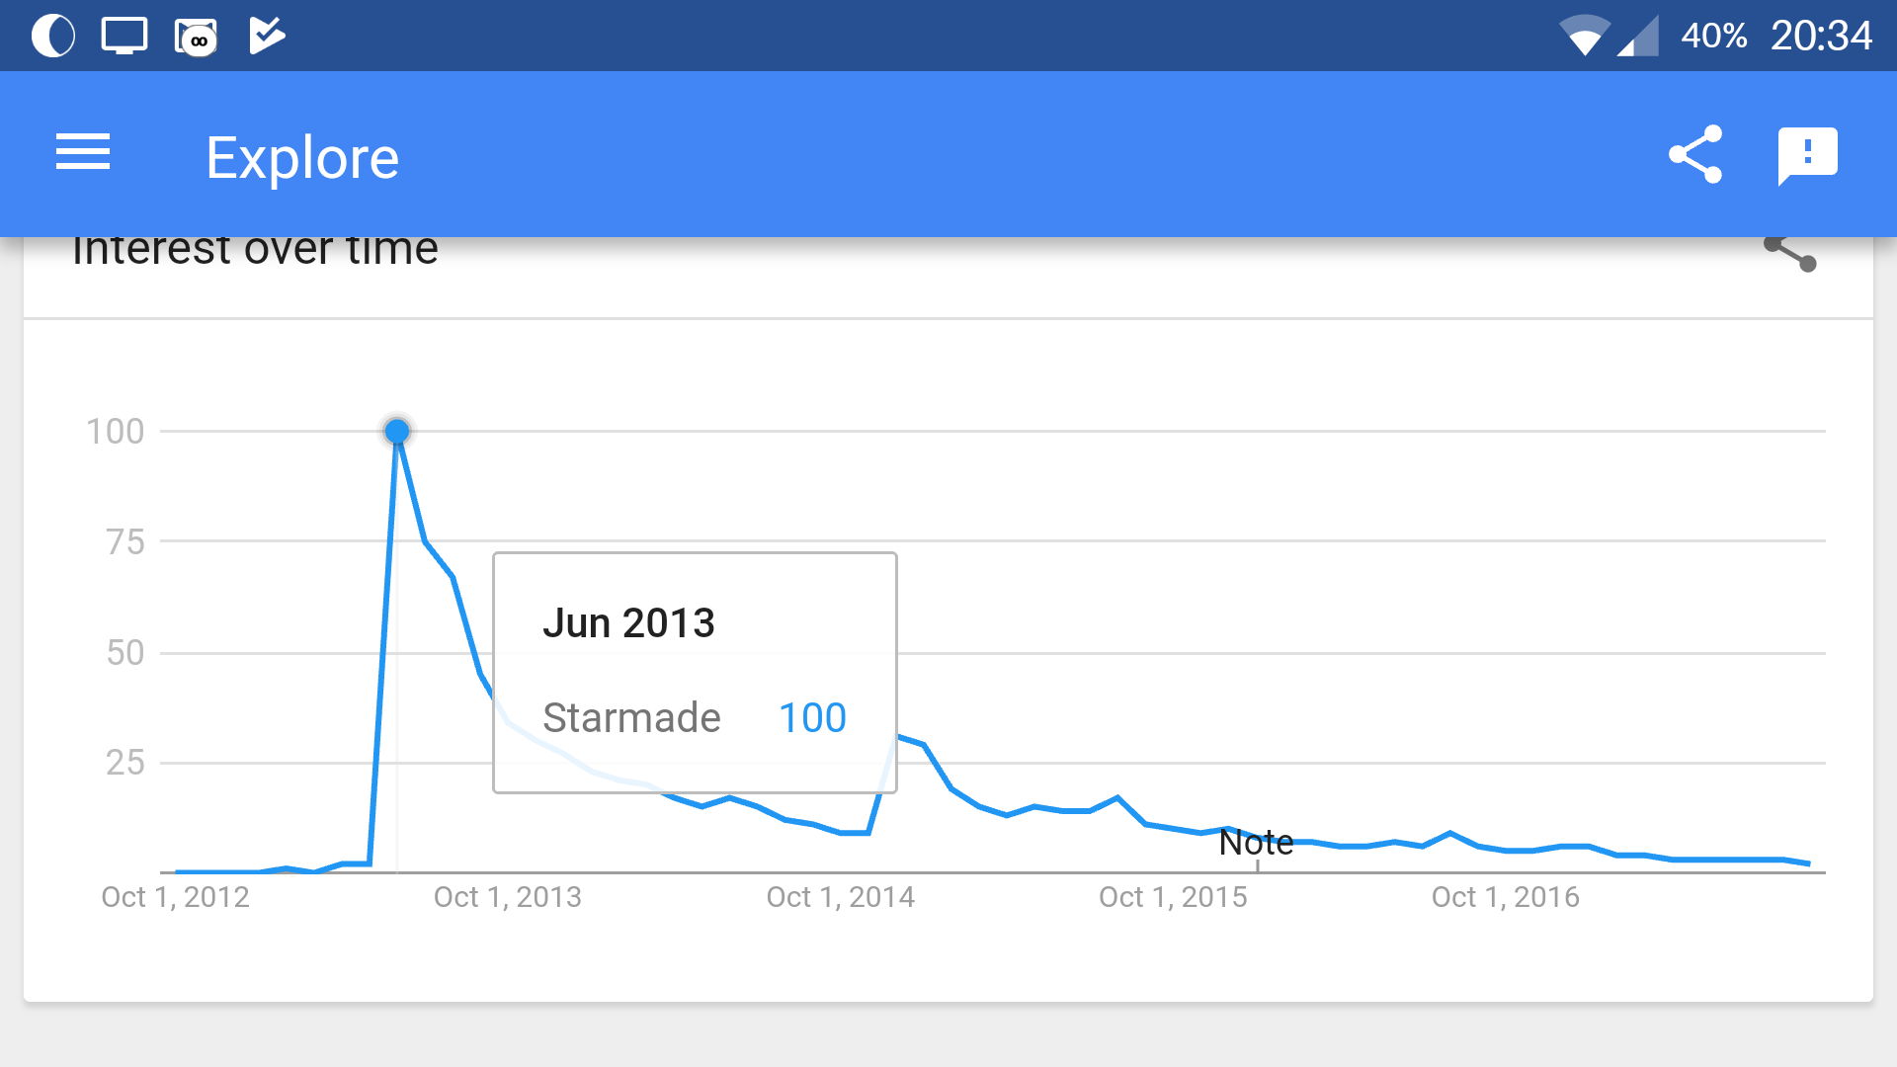The height and width of the screenshot is (1067, 1897).
Task: Open the hamburger navigation menu
Action: (x=83, y=153)
